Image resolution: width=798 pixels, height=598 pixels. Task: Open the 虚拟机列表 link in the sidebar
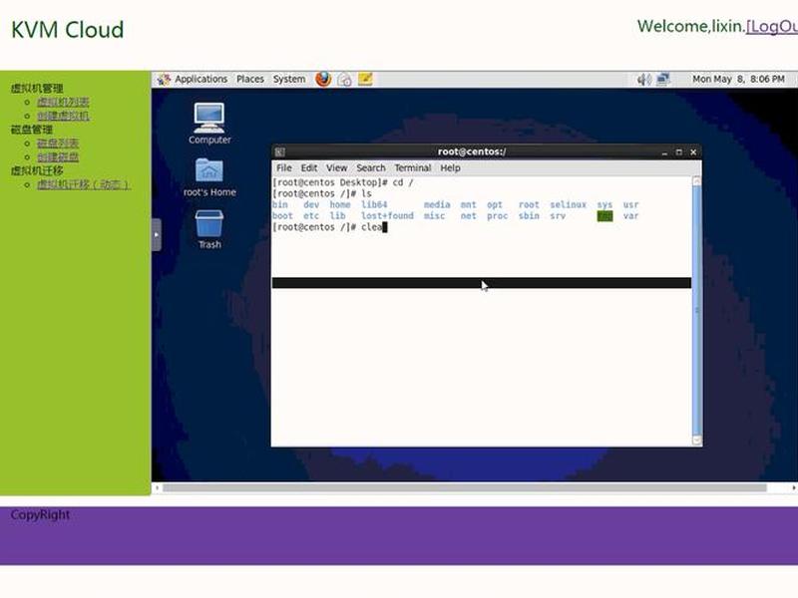pyautogui.click(x=63, y=102)
